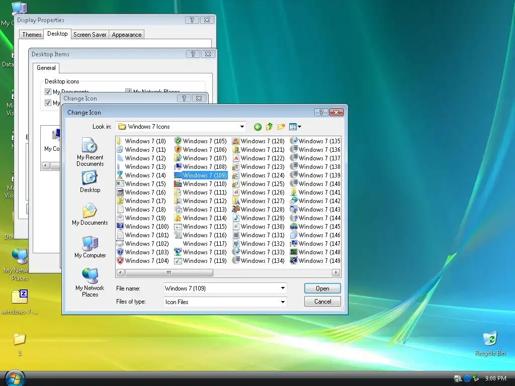The height and width of the screenshot is (386, 515).
Task: Select the Windows 7 (145) icon file
Action: (315, 227)
